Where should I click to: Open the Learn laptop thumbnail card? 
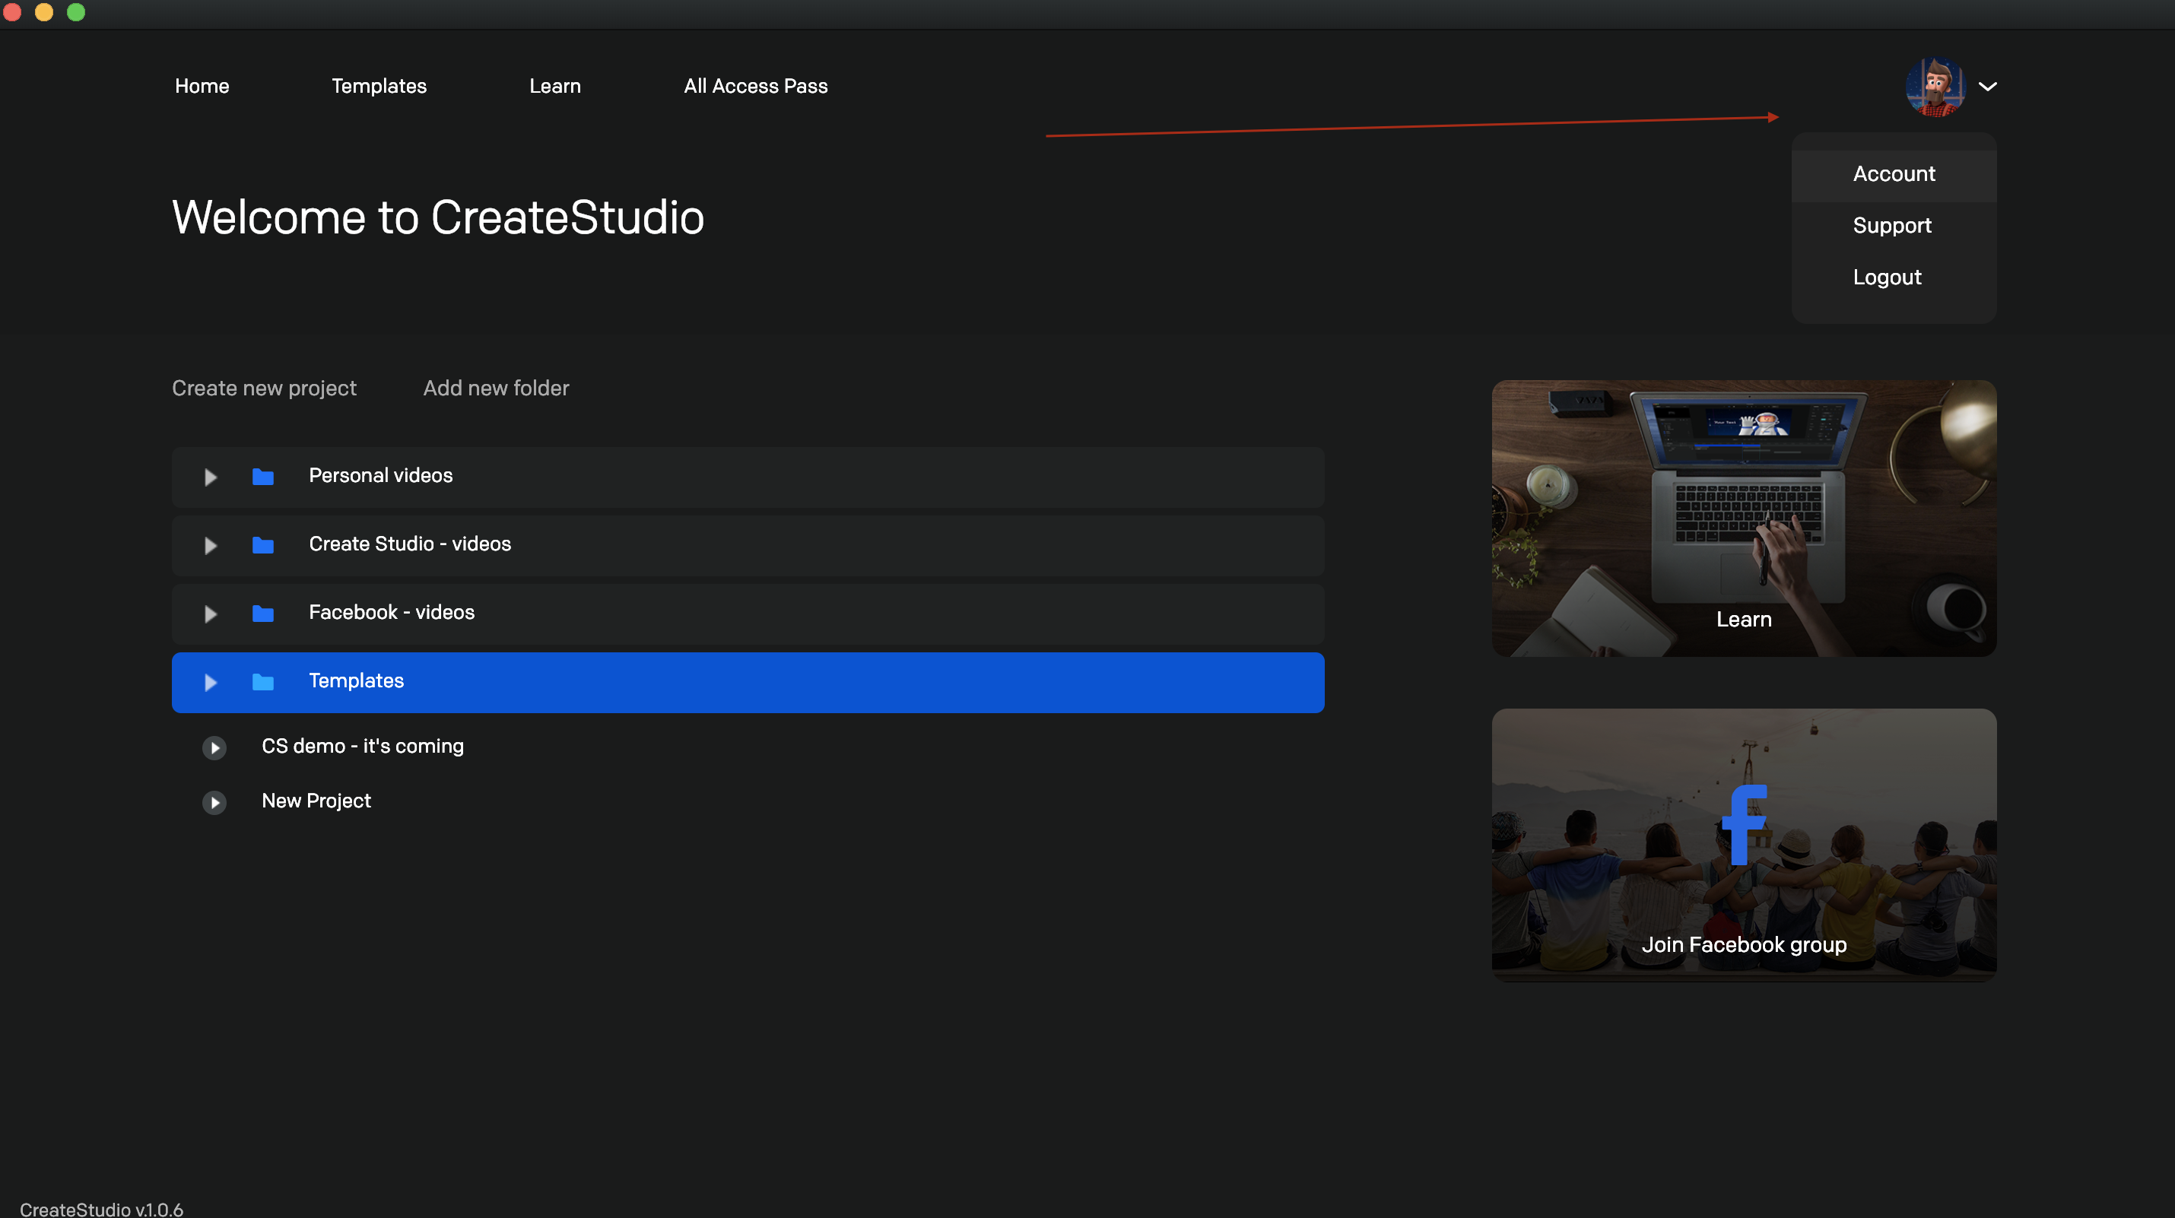tap(1744, 519)
